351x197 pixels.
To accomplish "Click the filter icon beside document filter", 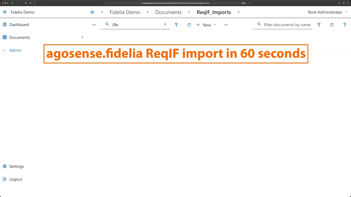I will click(319, 25).
